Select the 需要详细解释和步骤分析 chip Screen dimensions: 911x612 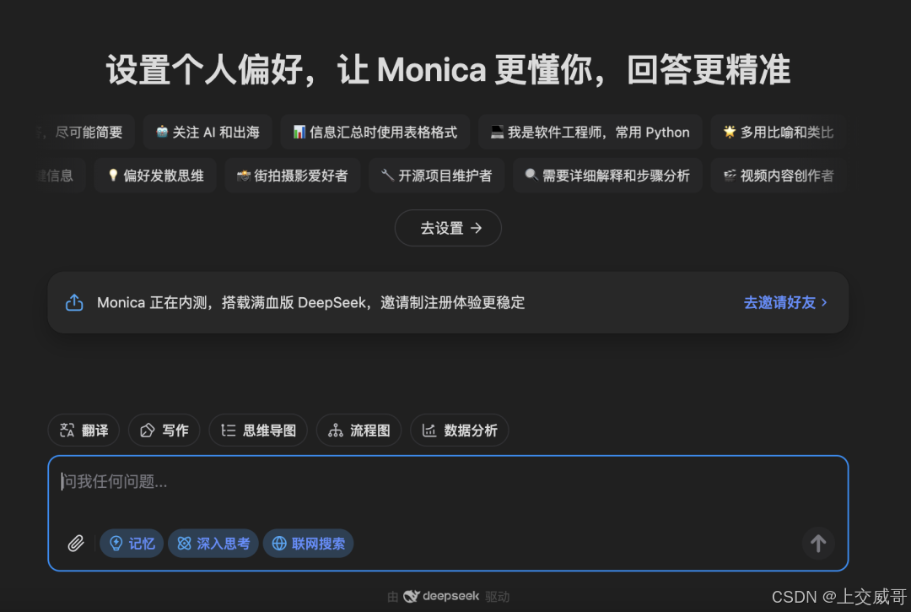pyautogui.click(x=607, y=176)
